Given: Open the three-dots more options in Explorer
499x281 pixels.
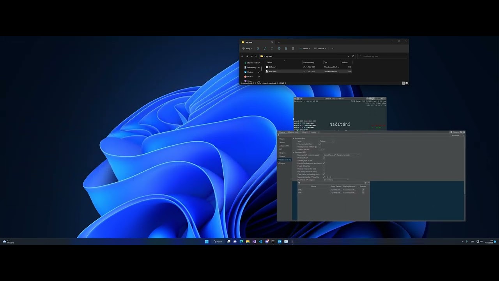Looking at the screenshot, I should (x=332, y=48).
